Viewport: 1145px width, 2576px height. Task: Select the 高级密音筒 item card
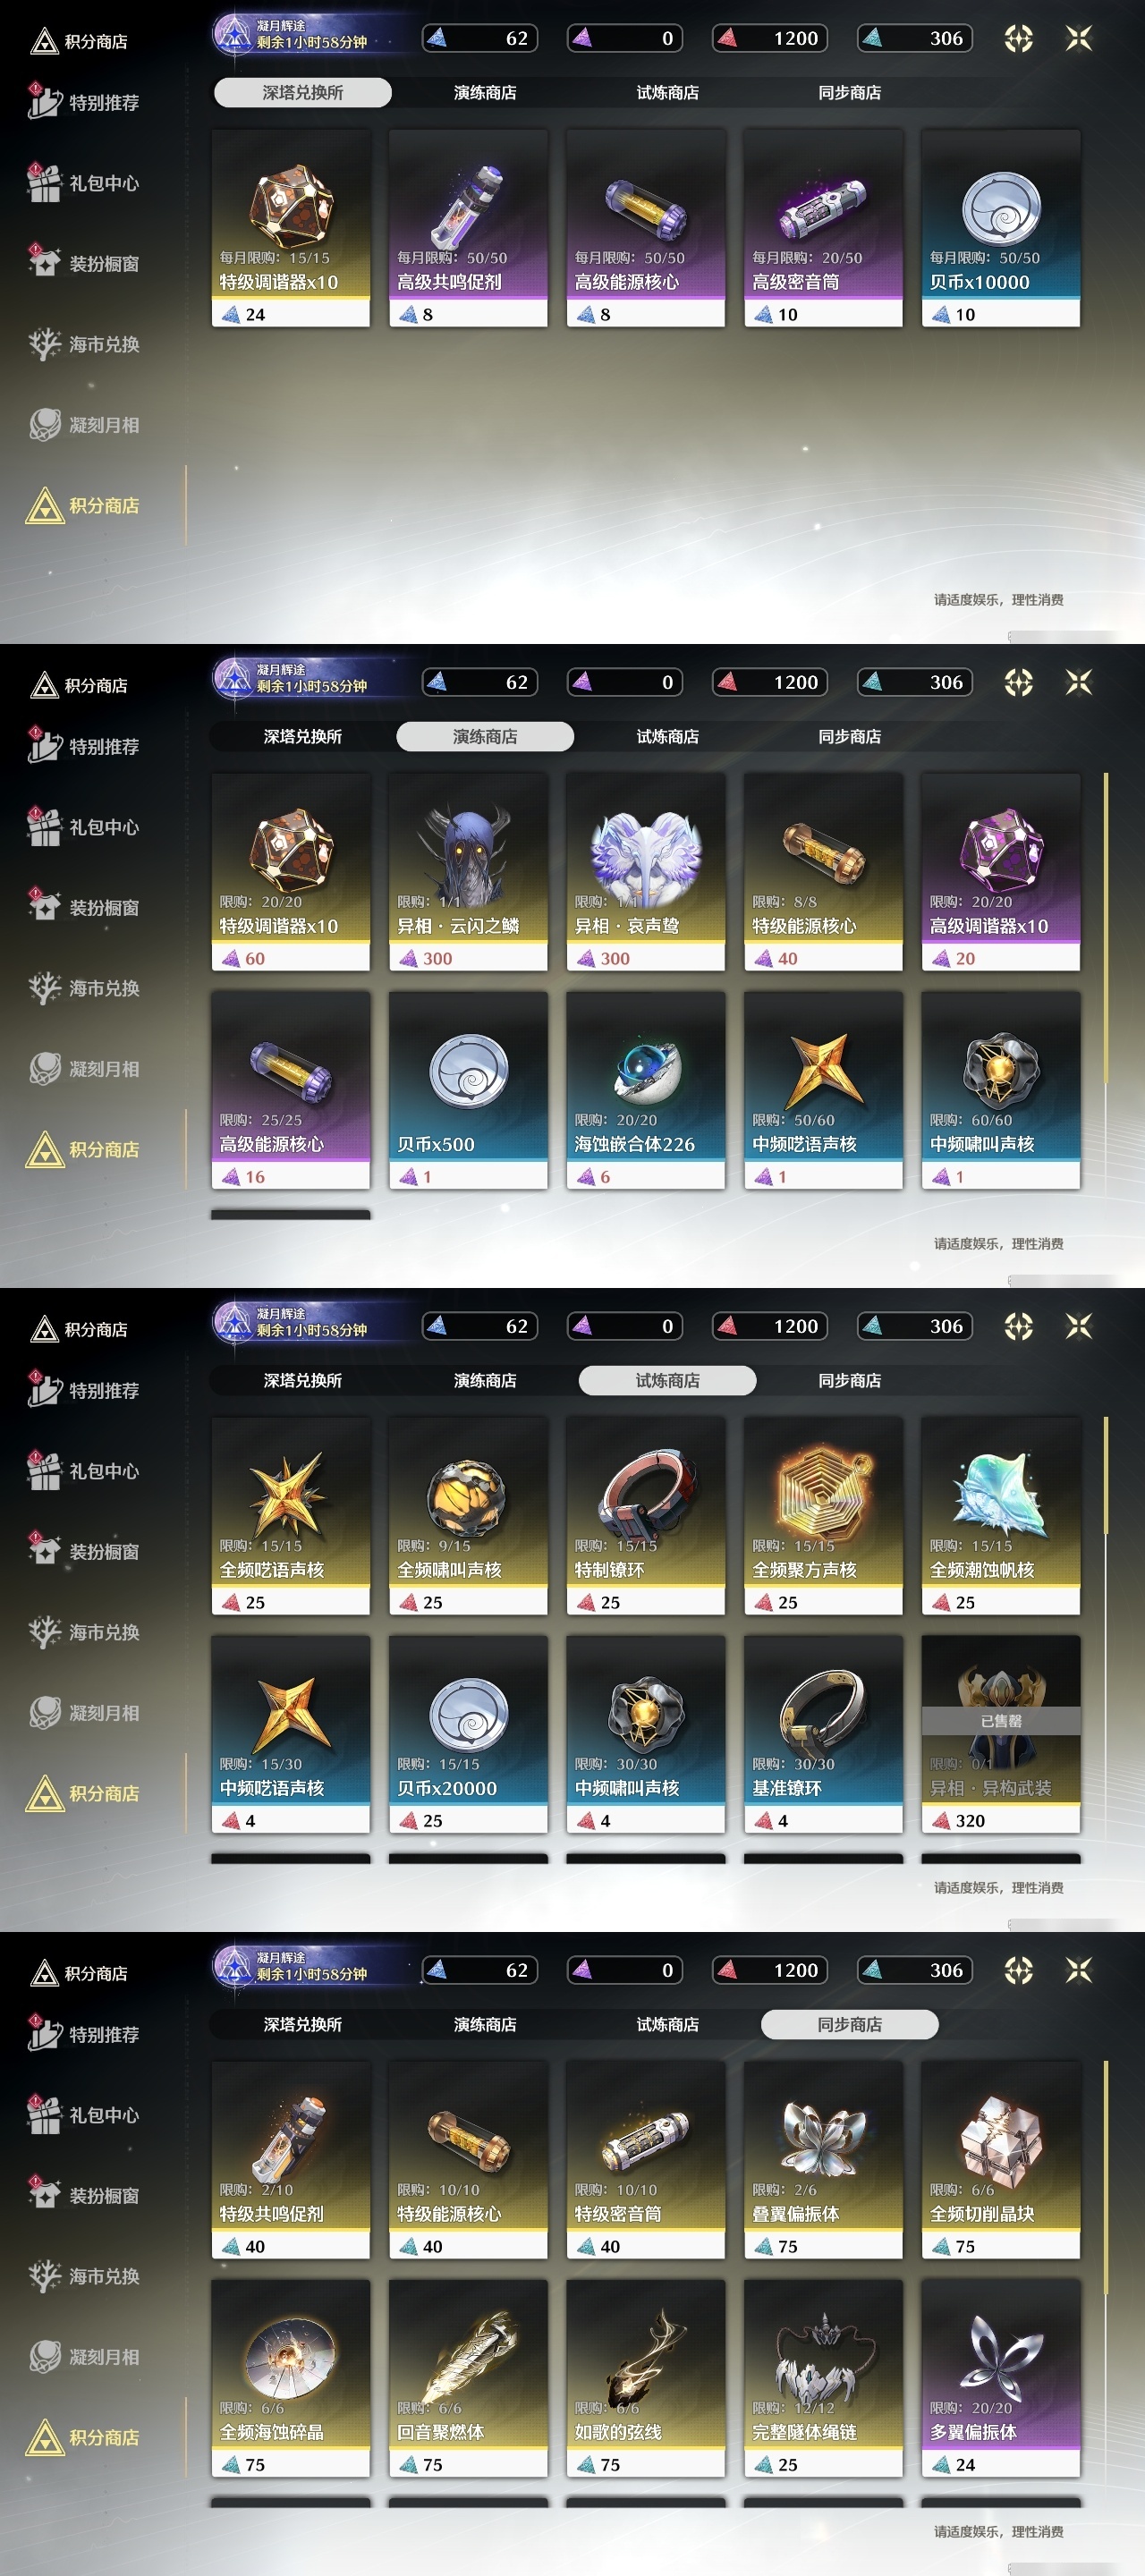click(823, 228)
